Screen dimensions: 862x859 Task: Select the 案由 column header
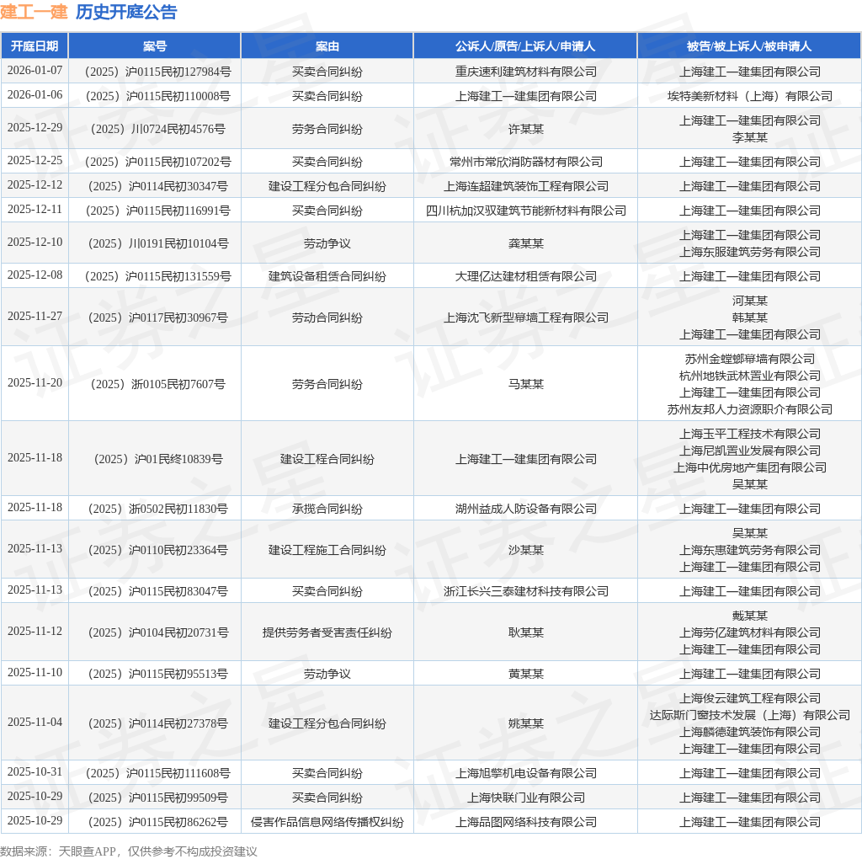pyautogui.click(x=327, y=46)
